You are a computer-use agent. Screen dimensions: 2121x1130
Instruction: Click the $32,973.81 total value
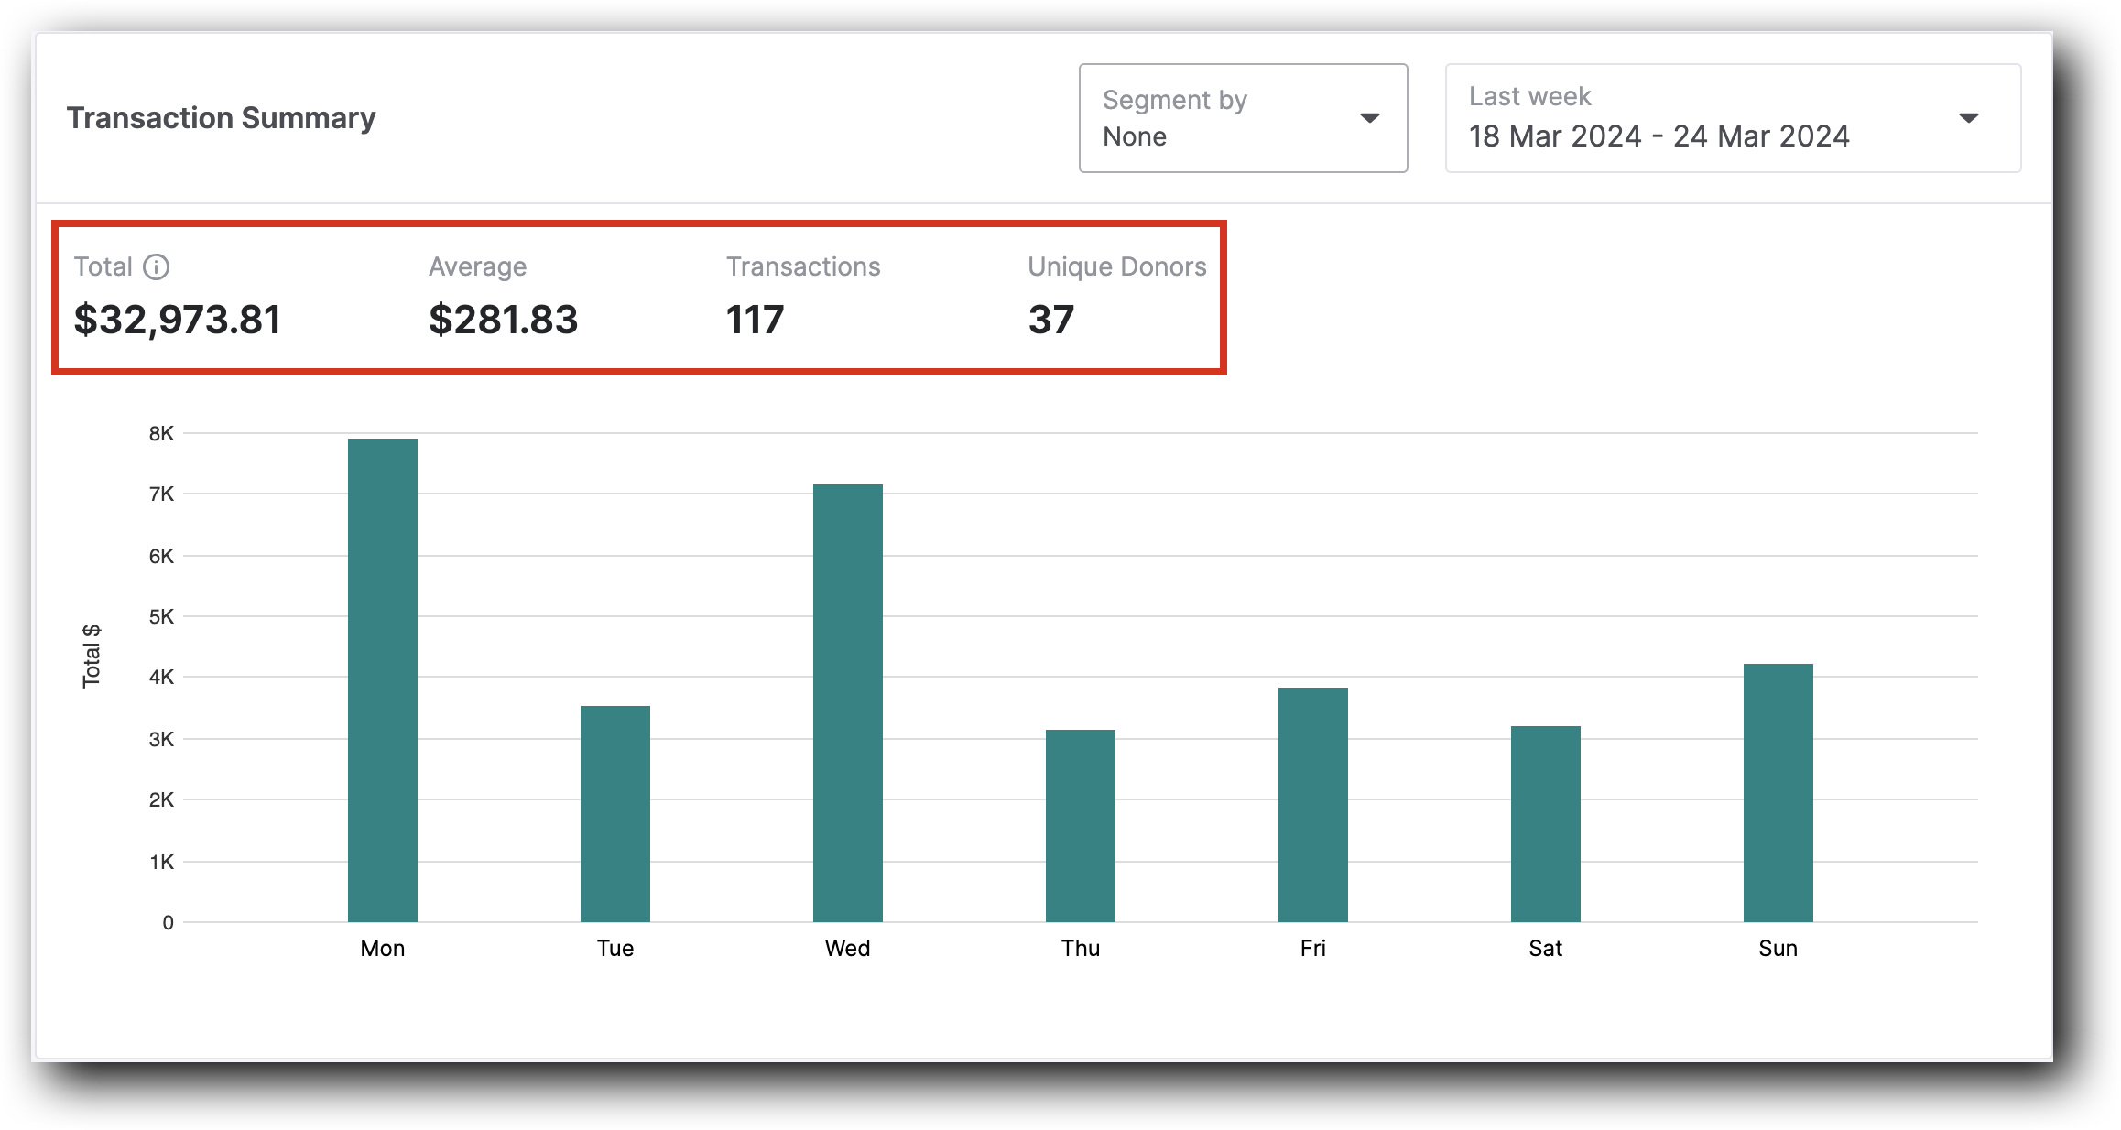pos(178,320)
